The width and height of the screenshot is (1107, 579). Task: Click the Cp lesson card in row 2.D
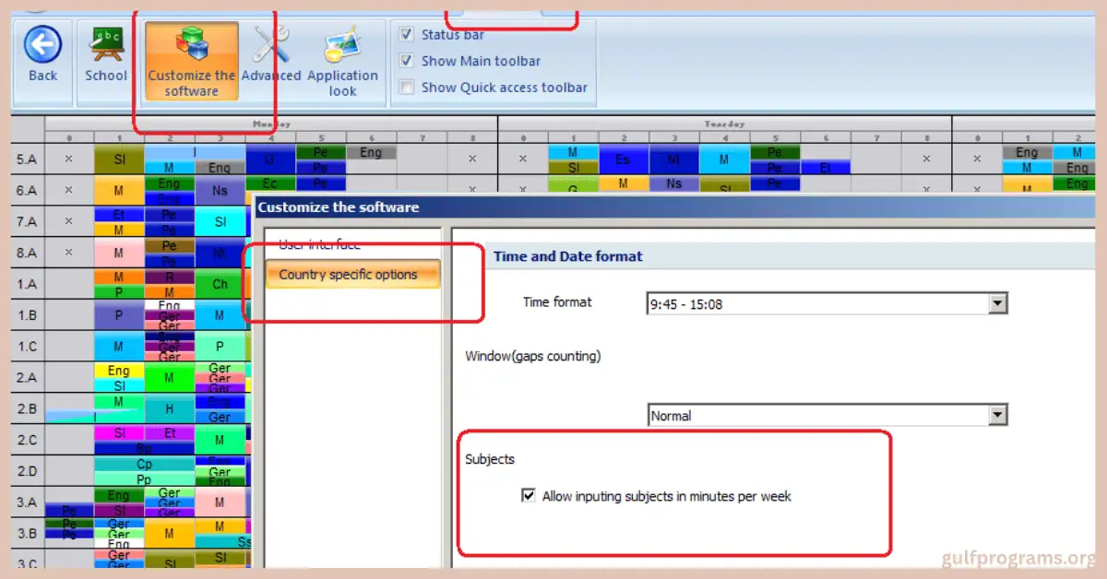tap(144, 465)
